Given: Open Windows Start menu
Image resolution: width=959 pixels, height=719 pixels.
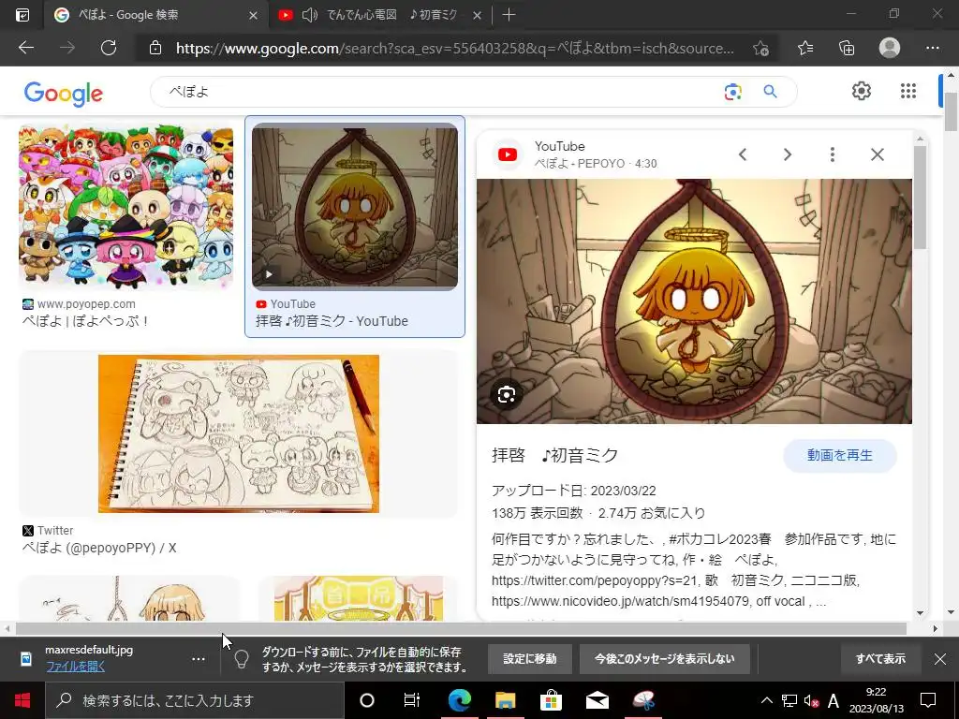Looking at the screenshot, I should click(x=22, y=700).
